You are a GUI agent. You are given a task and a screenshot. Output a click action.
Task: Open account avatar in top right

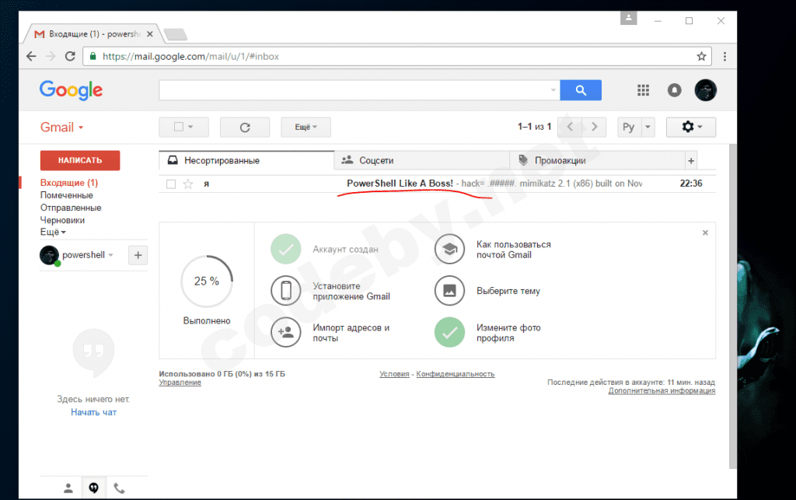click(x=706, y=90)
